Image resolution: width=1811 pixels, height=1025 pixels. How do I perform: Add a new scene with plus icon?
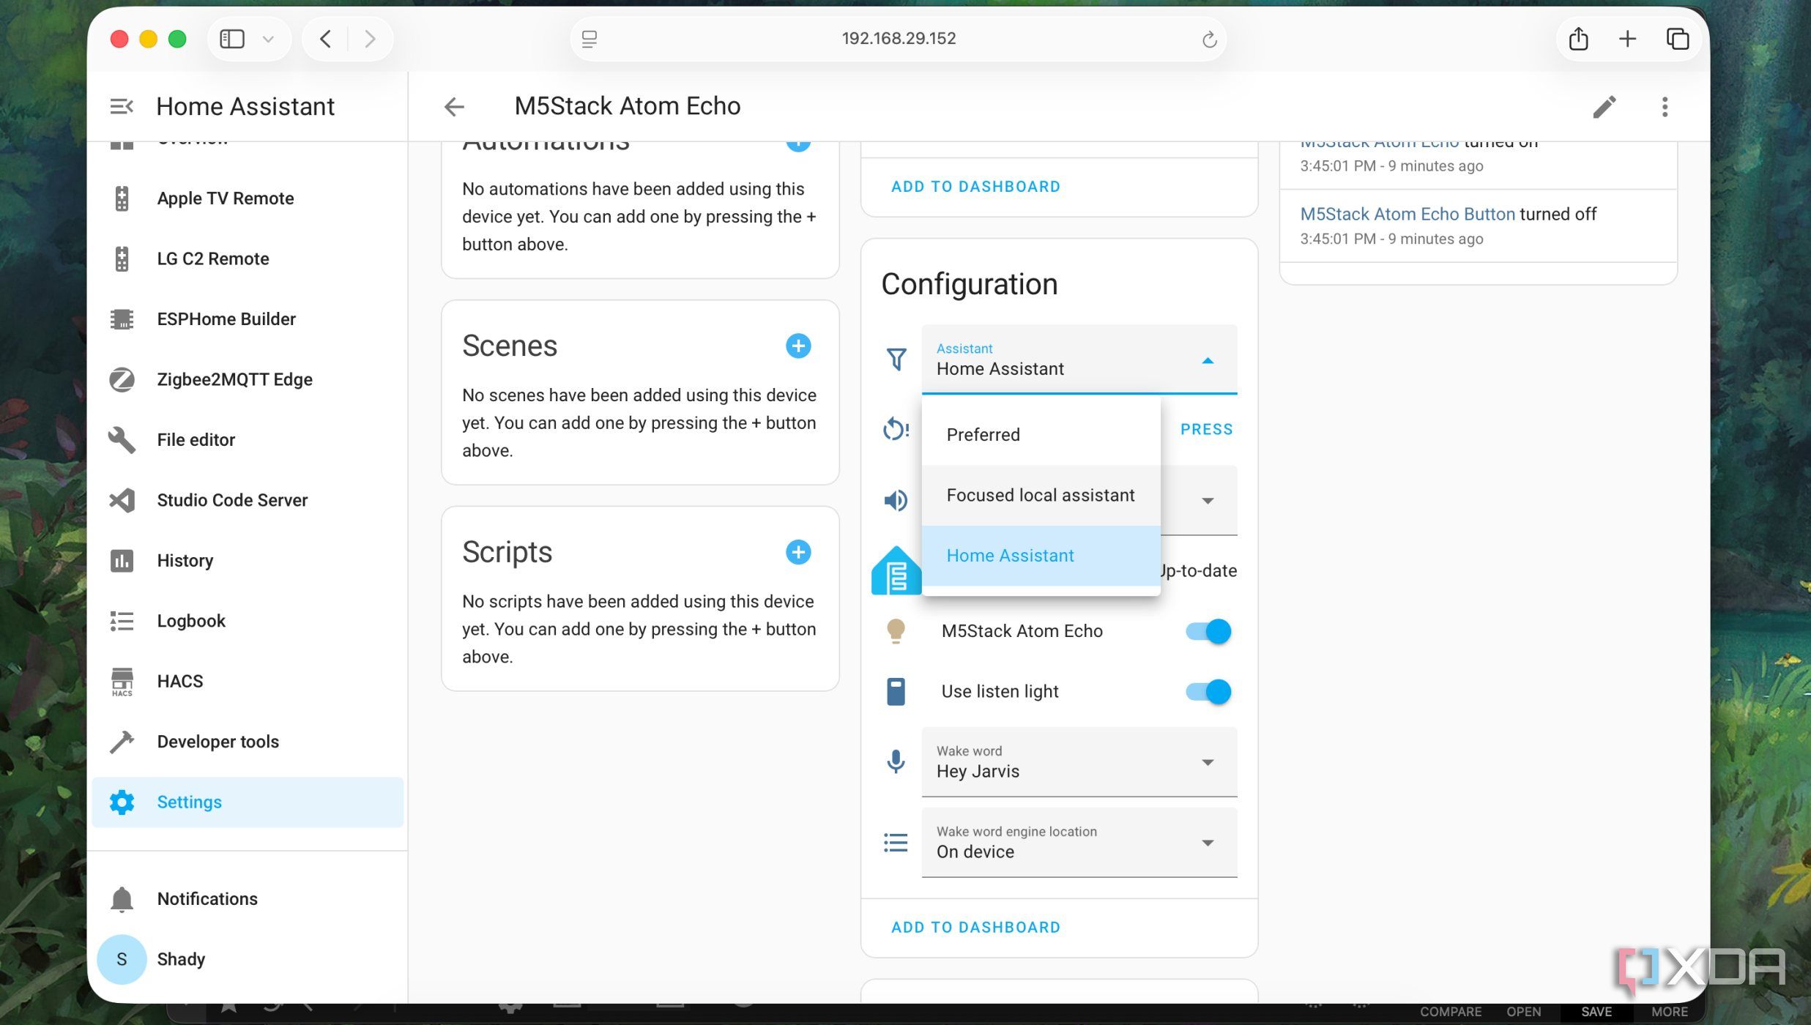click(x=798, y=346)
